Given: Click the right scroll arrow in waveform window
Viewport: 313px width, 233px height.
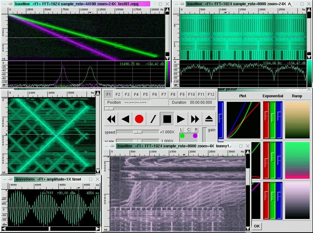Looking at the screenshot, I should tap(98, 229).
